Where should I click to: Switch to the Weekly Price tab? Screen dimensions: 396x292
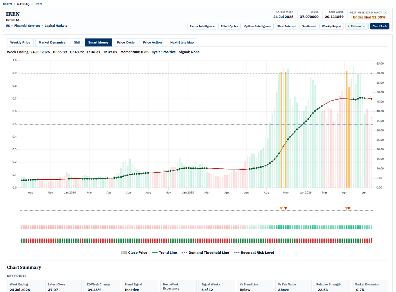point(20,43)
